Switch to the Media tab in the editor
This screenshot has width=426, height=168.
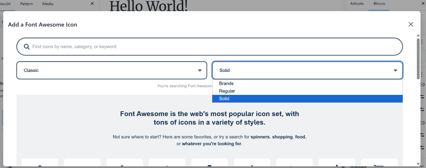48,4
